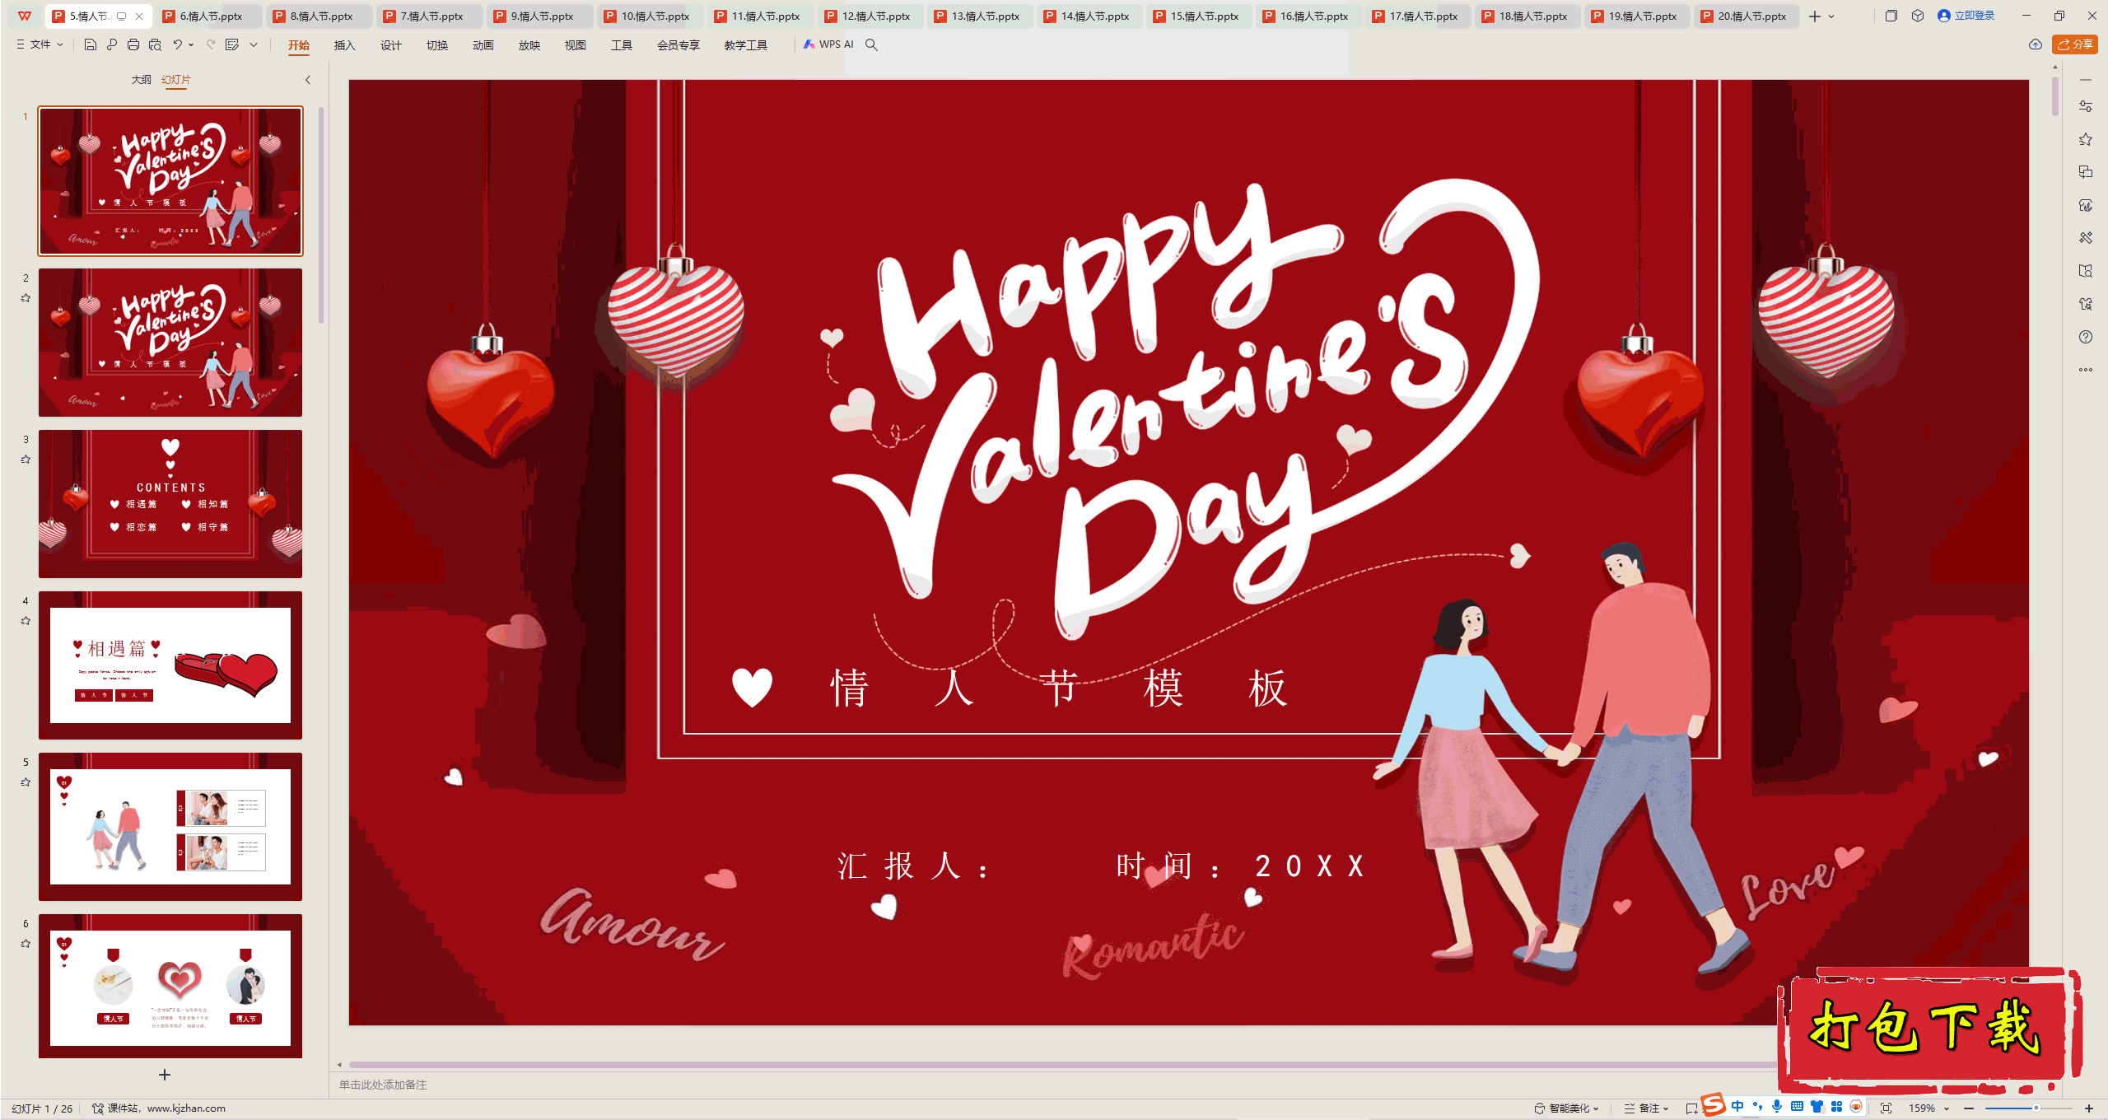Switch to 6.情人节.pptx document tab
2108x1120 pixels.
(x=211, y=16)
